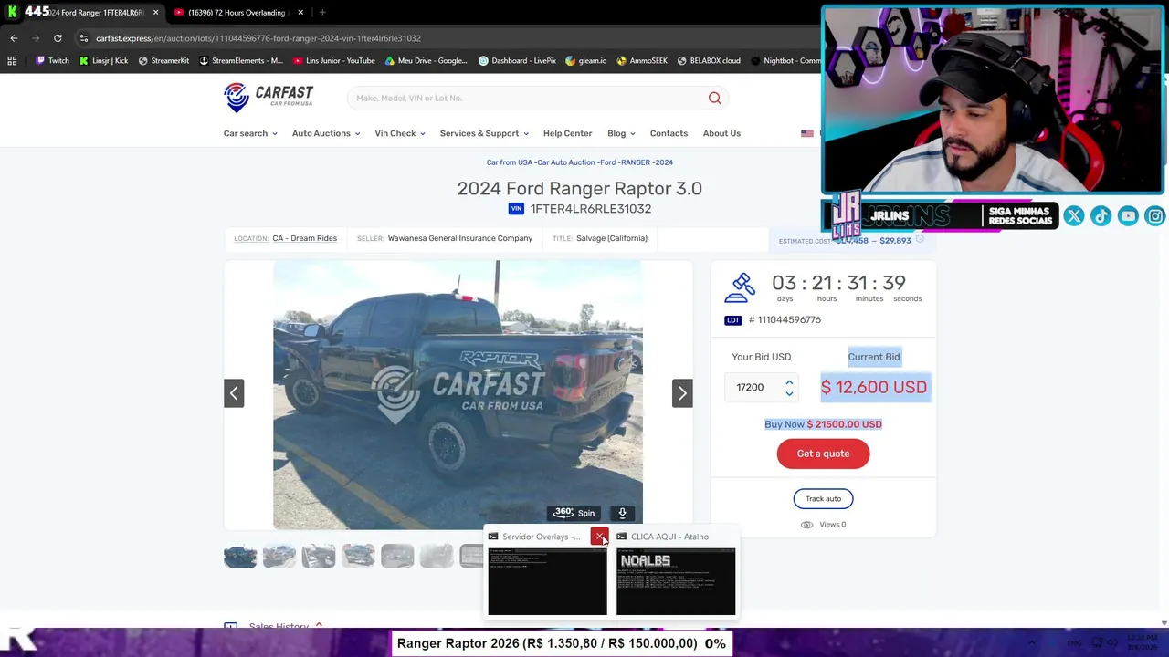
Task: Select the first photo thumbnail
Action: point(240,556)
